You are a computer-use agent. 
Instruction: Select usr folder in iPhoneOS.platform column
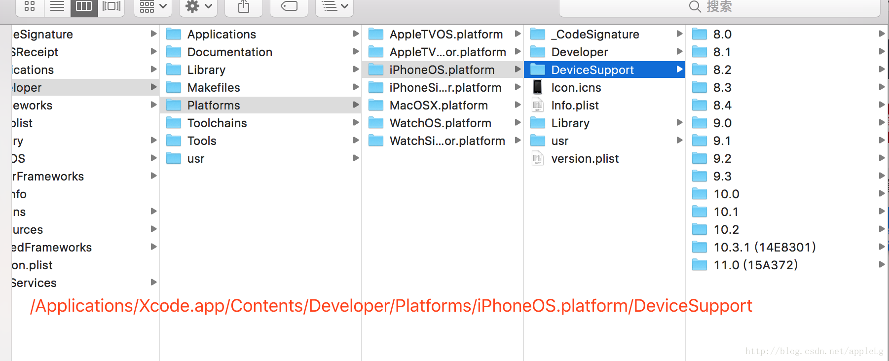(604, 141)
